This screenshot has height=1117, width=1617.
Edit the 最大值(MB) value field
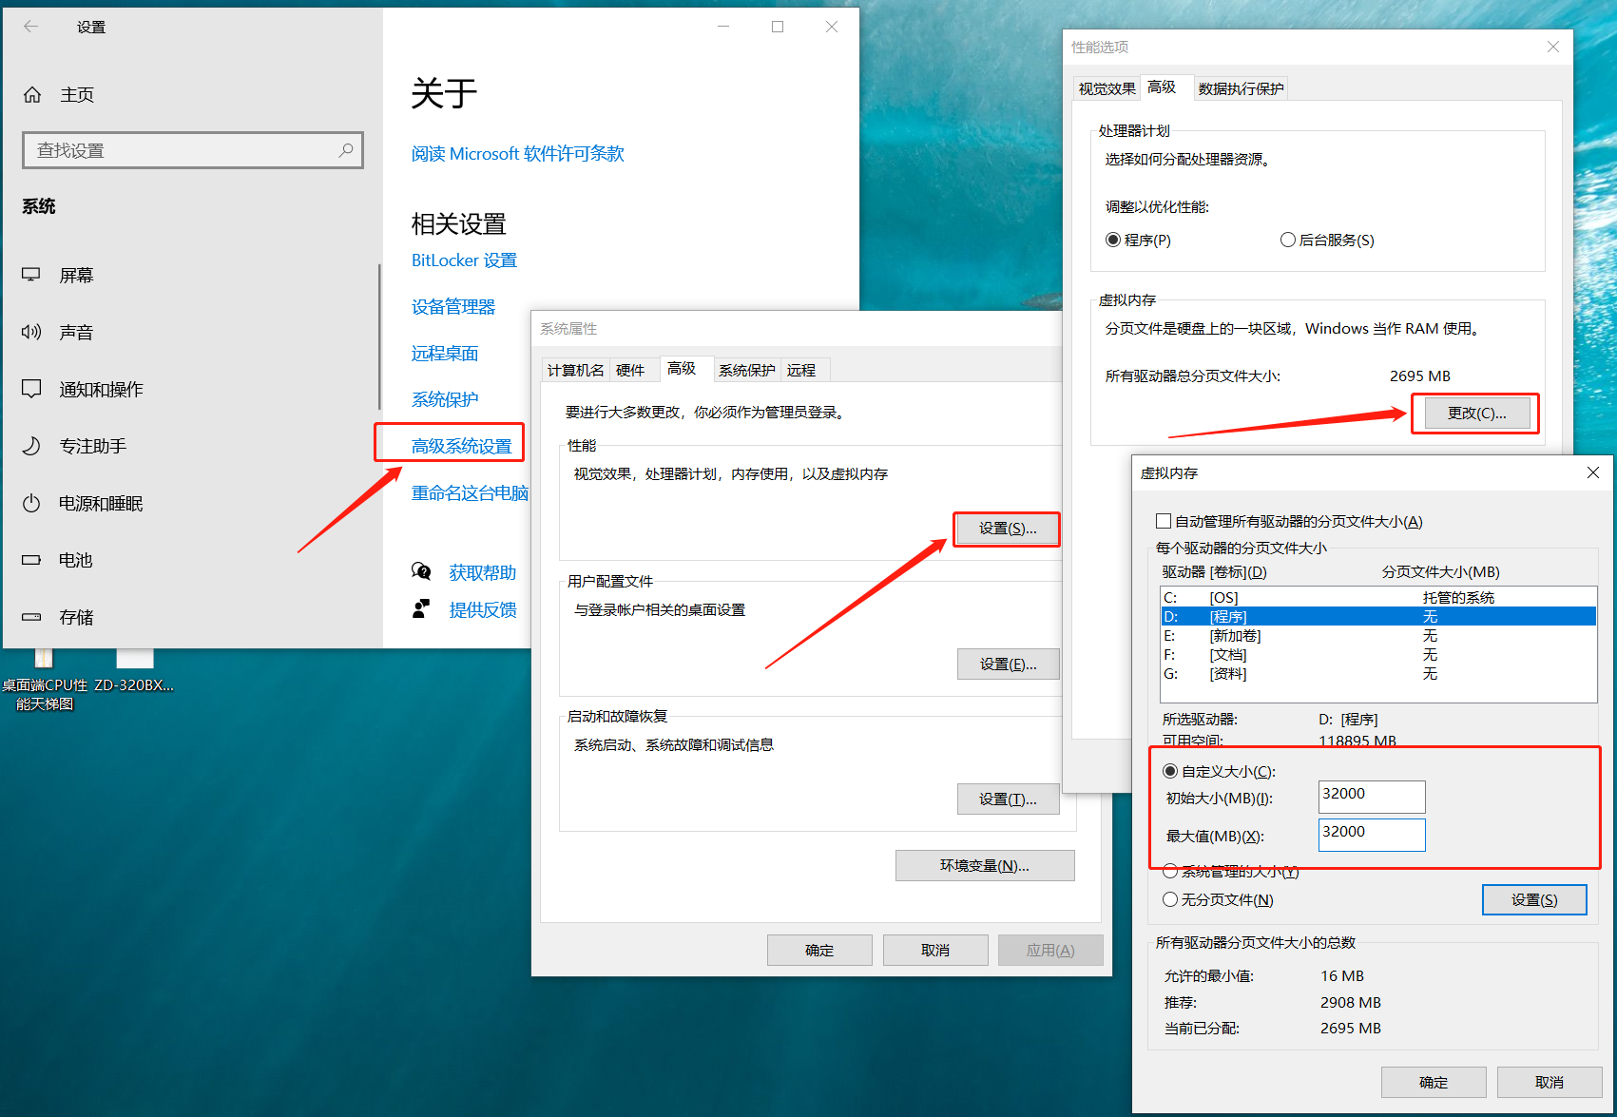click(1371, 834)
